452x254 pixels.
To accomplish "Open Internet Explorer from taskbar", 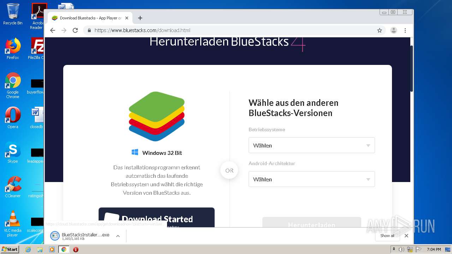I will click(x=28, y=249).
